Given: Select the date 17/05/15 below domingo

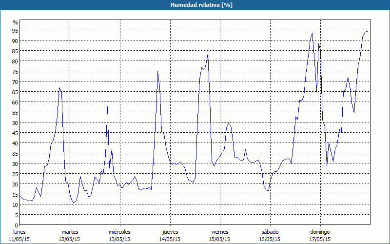Looking at the screenshot, I should [x=320, y=239].
